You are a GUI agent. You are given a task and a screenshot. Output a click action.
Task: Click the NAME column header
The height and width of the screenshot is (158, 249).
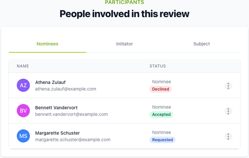23,66
